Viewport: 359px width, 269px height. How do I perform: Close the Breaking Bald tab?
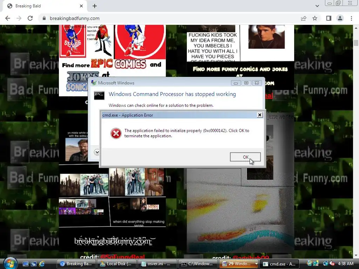coord(81,6)
